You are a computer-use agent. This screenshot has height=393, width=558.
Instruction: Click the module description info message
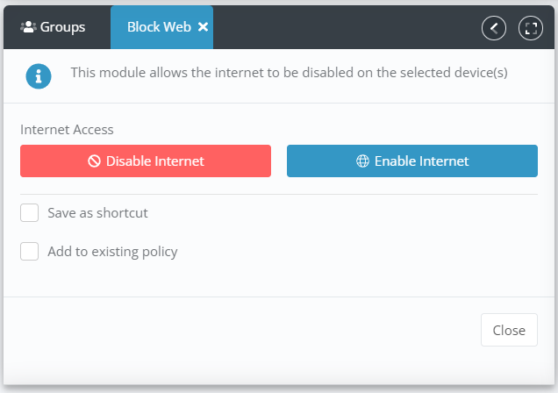pyautogui.click(x=289, y=73)
